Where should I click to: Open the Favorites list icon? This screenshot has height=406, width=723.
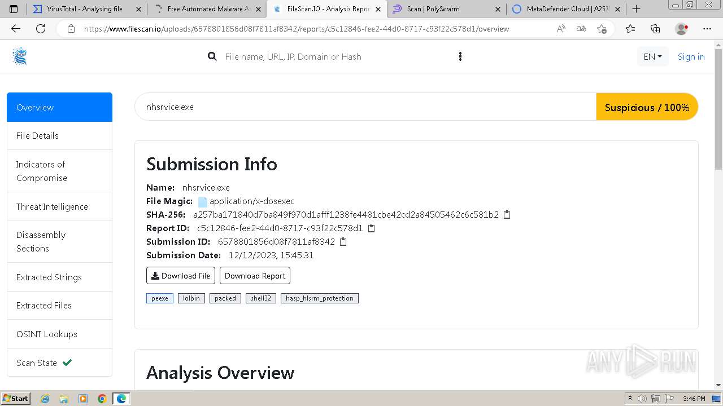click(630, 29)
